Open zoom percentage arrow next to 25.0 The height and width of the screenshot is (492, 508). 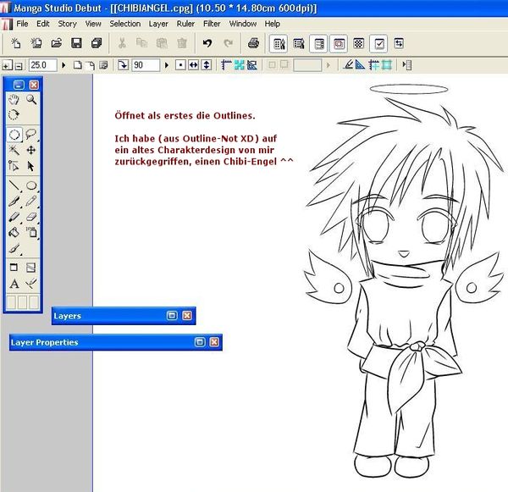coord(63,65)
